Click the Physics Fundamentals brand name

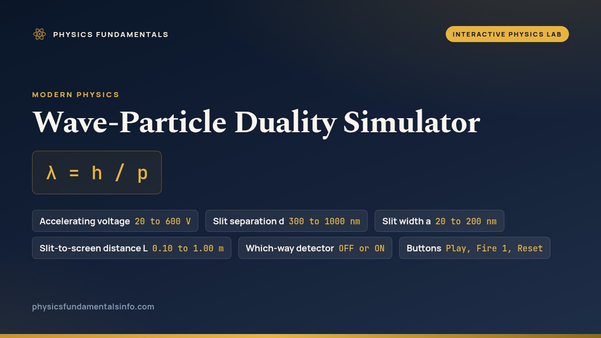(x=111, y=35)
